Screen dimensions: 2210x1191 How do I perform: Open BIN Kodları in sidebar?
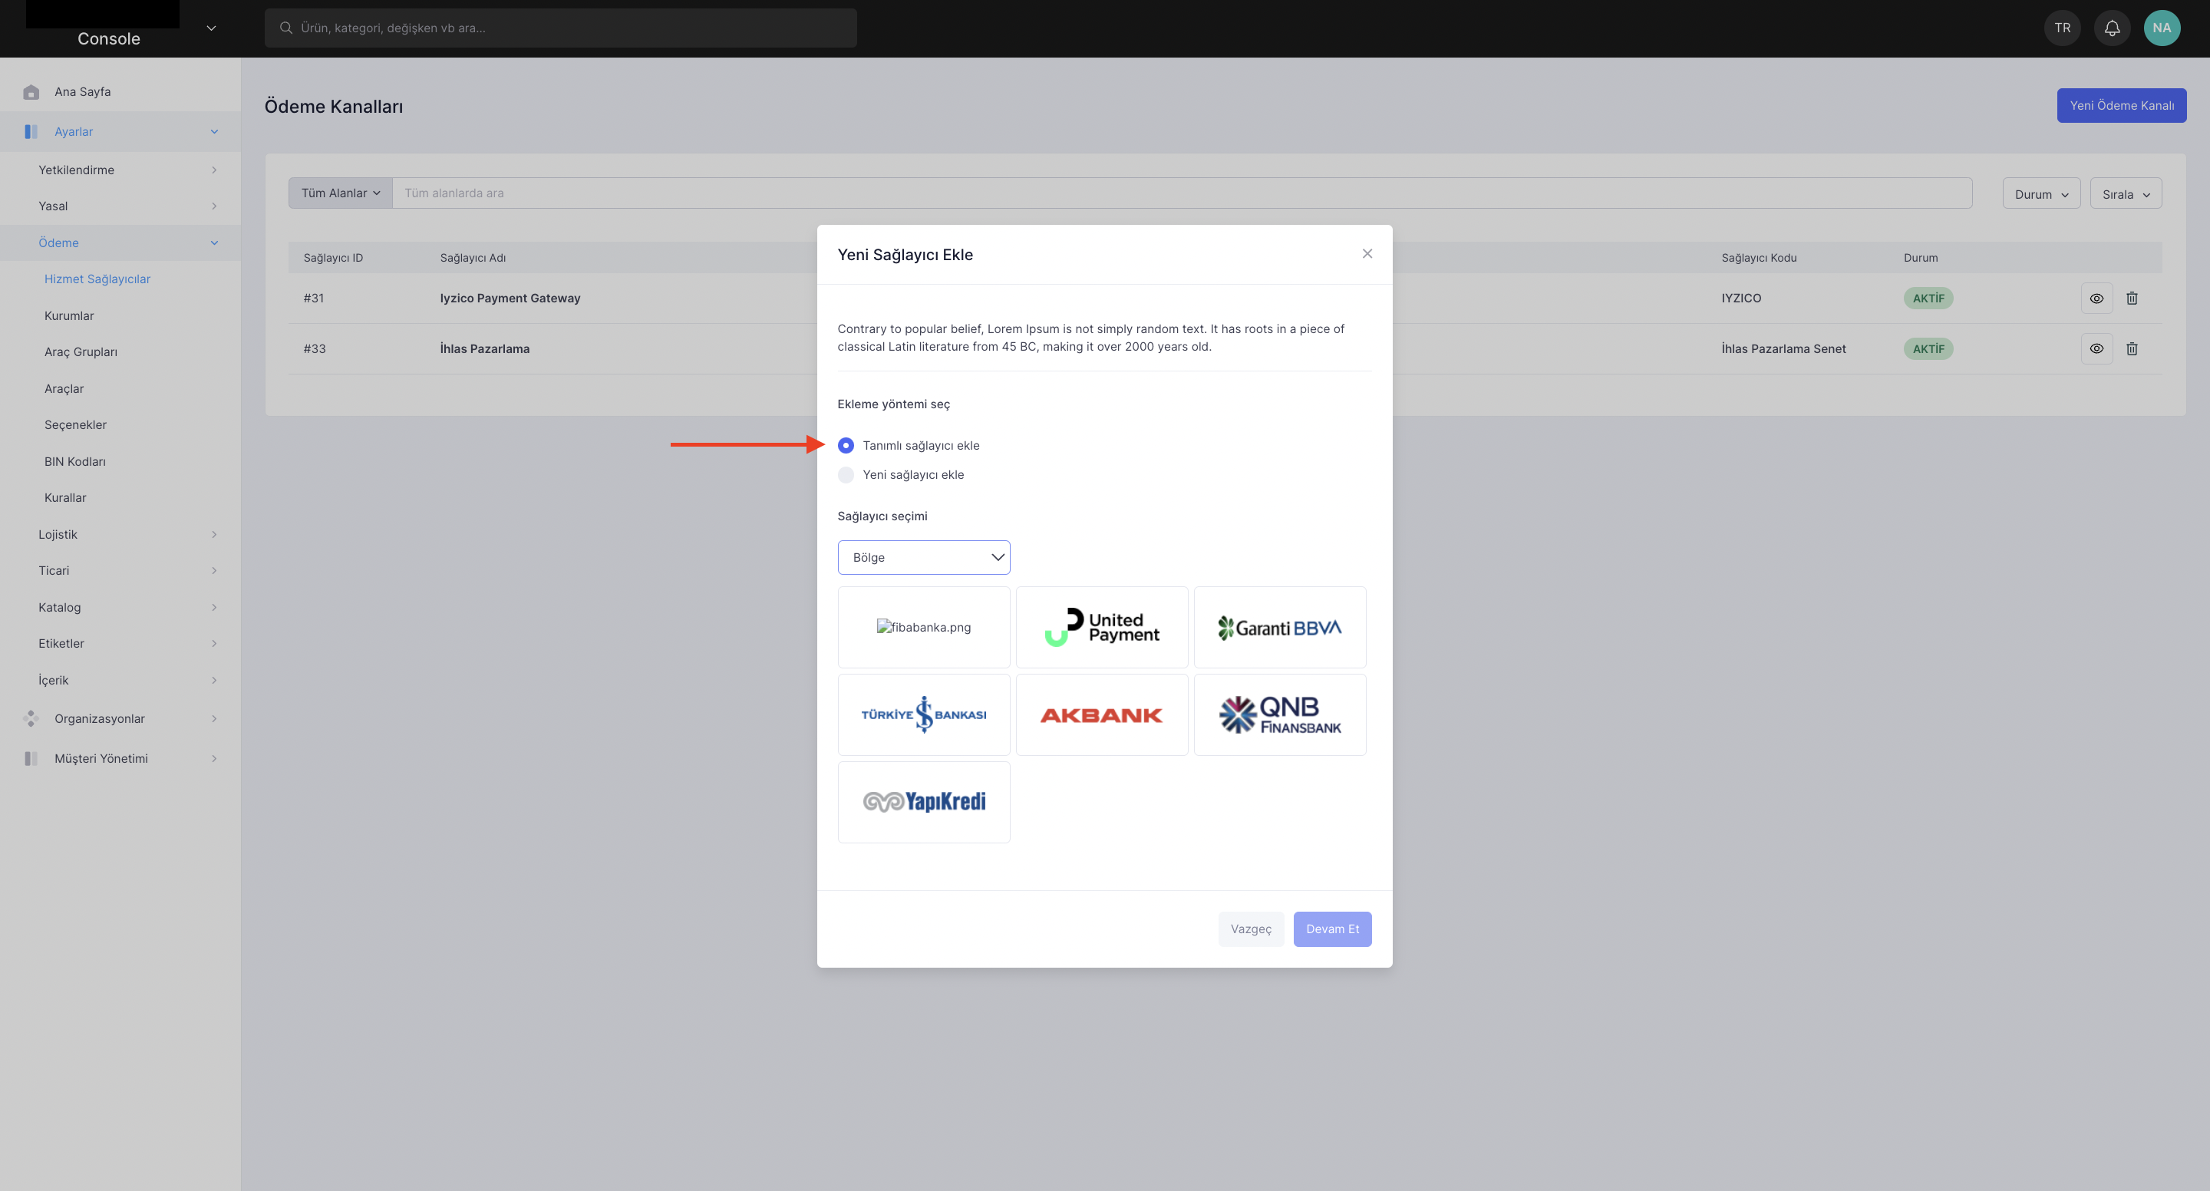74,462
